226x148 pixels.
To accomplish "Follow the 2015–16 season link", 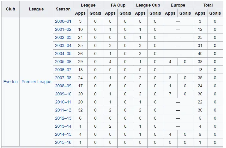I will [63, 143].
